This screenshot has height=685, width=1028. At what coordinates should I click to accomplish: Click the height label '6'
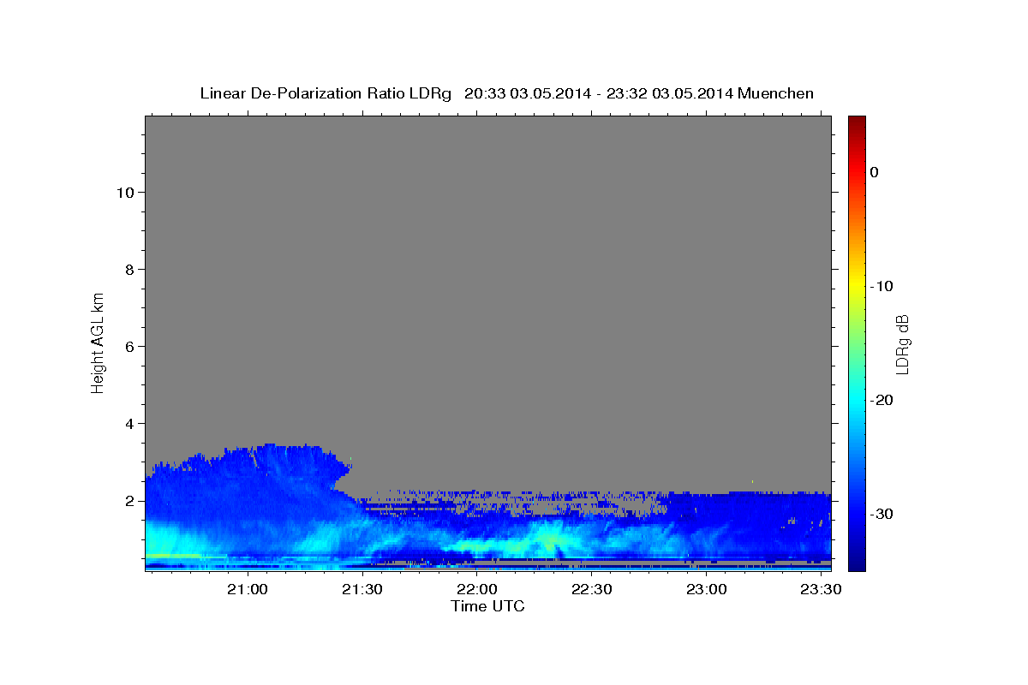[128, 347]
